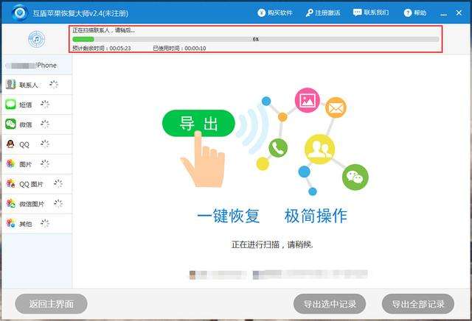Screen dimensions: 472x321
Task: Select 短信 messages in sidebar
Action: point(37,105)
